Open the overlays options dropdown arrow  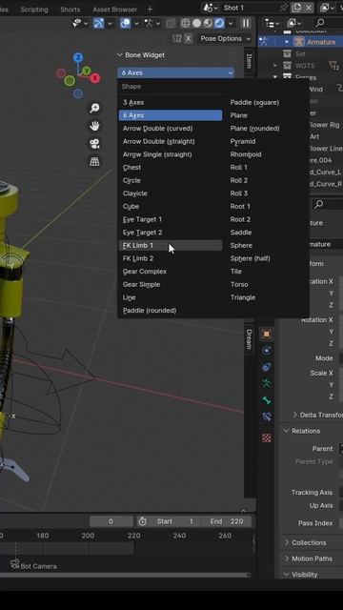[136, 23]
